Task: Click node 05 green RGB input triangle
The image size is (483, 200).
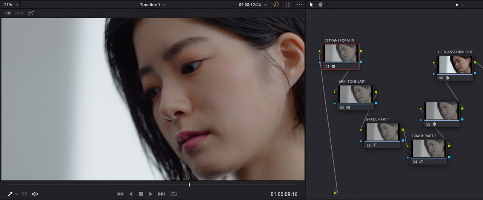Action: [421, 109]
